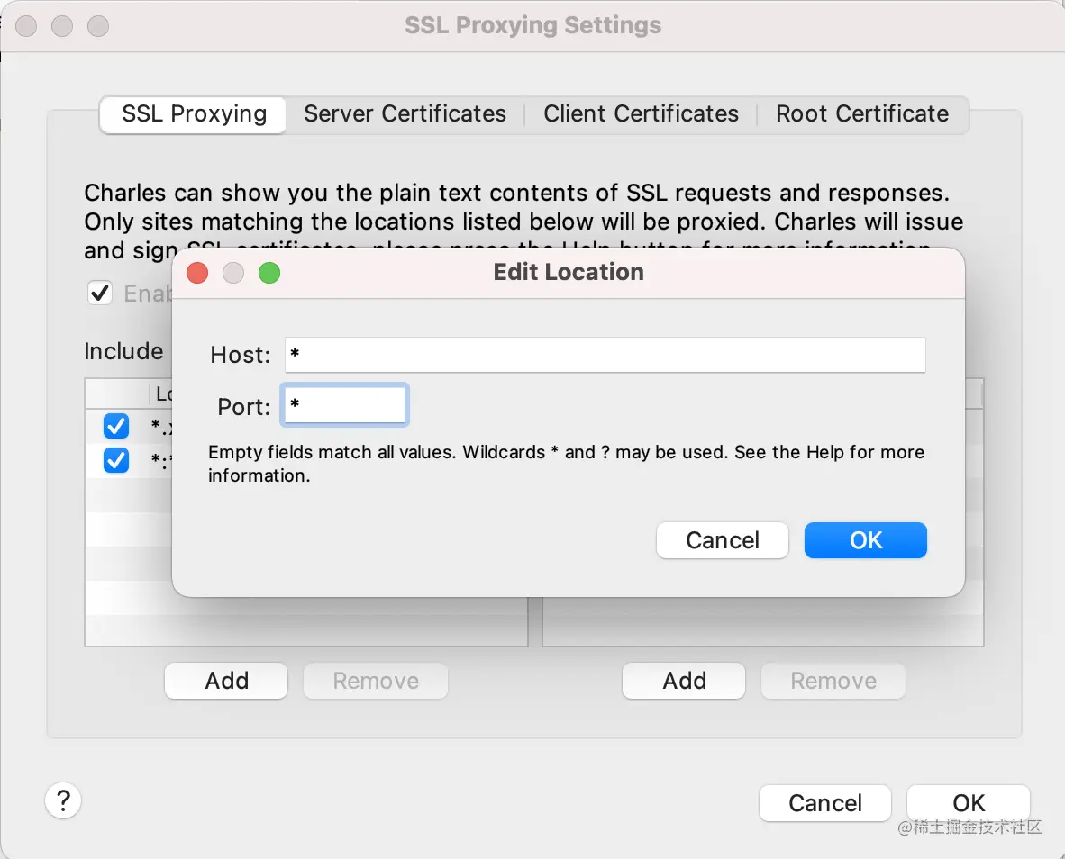Open the Client Certificates tab
1065x859 pixels.
[x=641, y=114]
